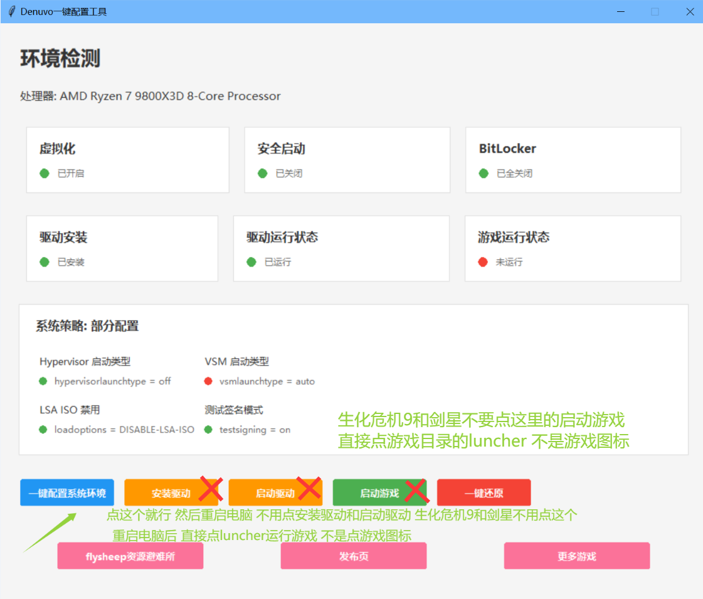Open flysheep资源避难所 pink button
The image size is (703, 599).
(x=130, y=556)
